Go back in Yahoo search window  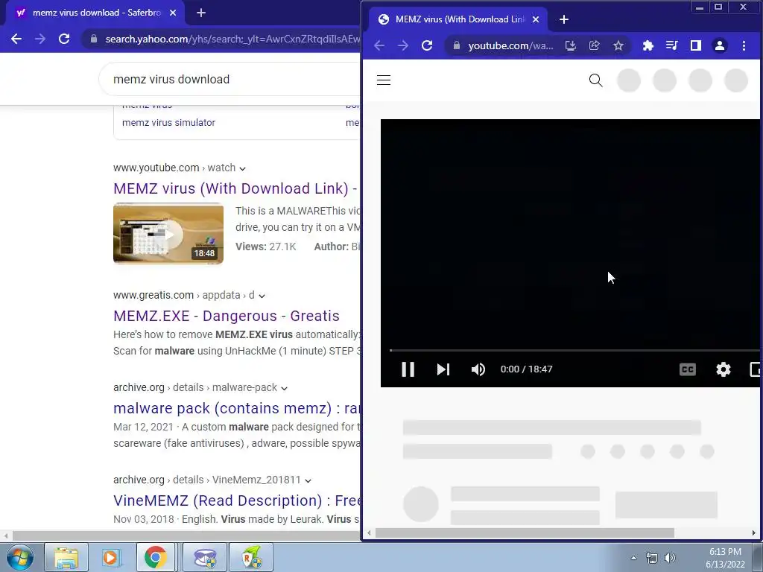tap(16, 39)
